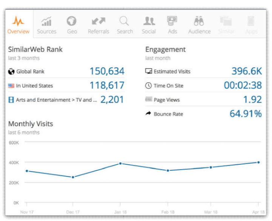Screen dimensions: 272x221
Task: Click the Estimated Visits monitor icon
Action: tap(148, 71)
